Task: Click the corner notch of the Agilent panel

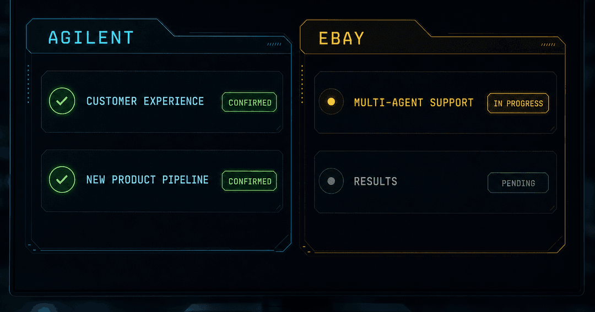Action: [282, 243]
